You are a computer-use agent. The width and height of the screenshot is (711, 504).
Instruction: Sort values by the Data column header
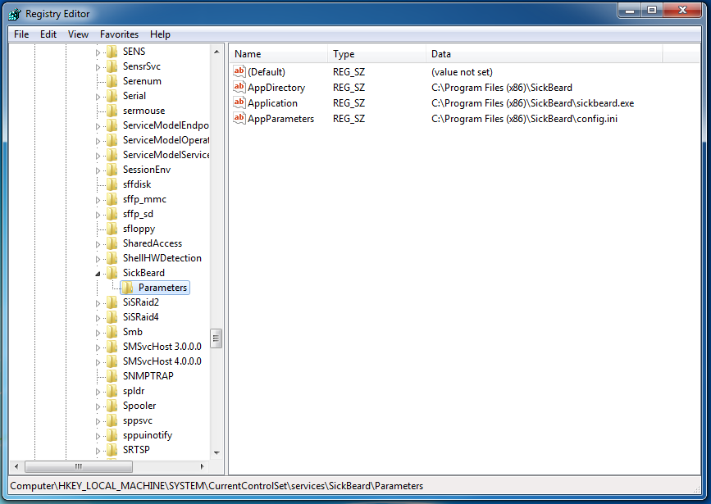(545, 54)
